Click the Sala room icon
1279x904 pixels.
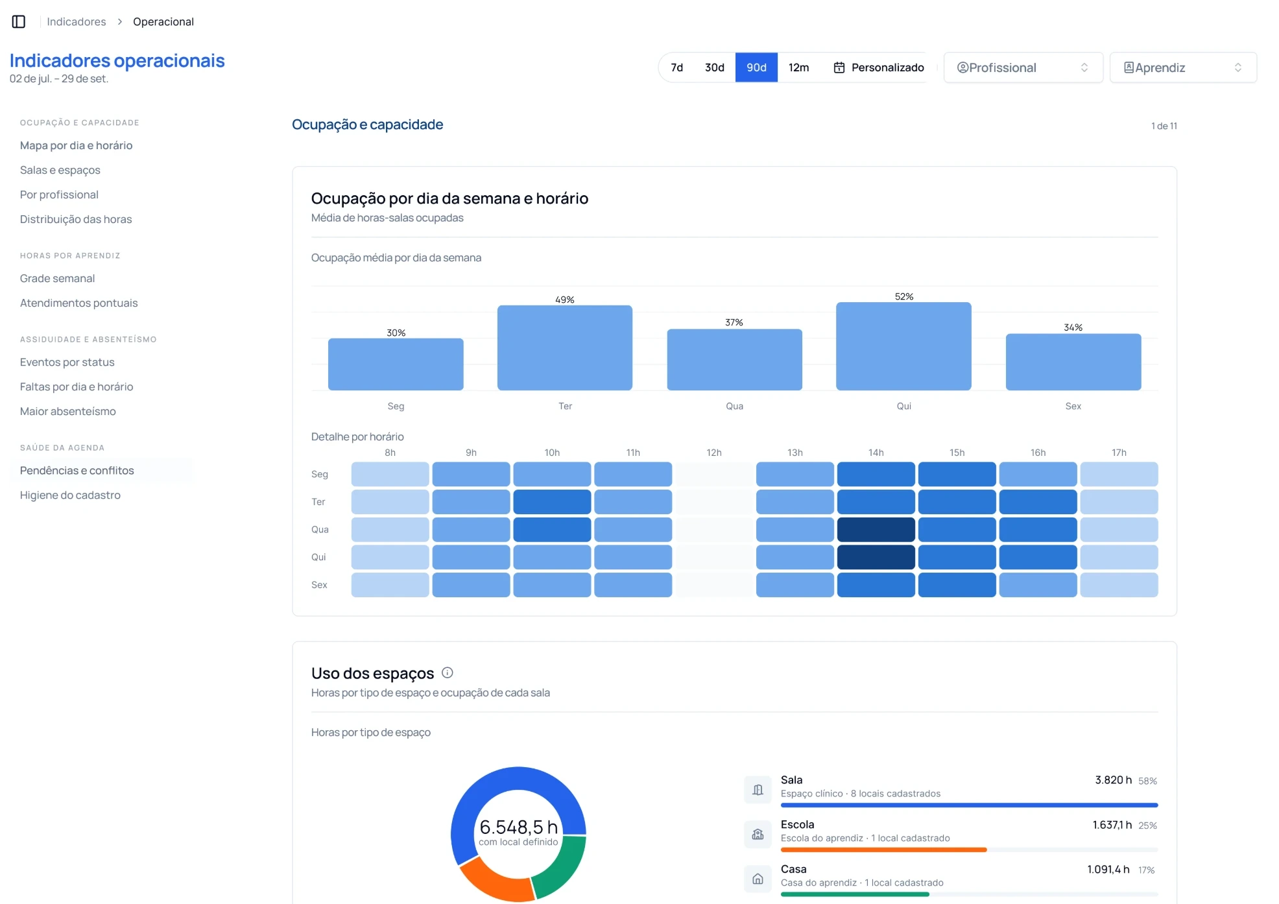pyautogui.click(x=758, y=789)
